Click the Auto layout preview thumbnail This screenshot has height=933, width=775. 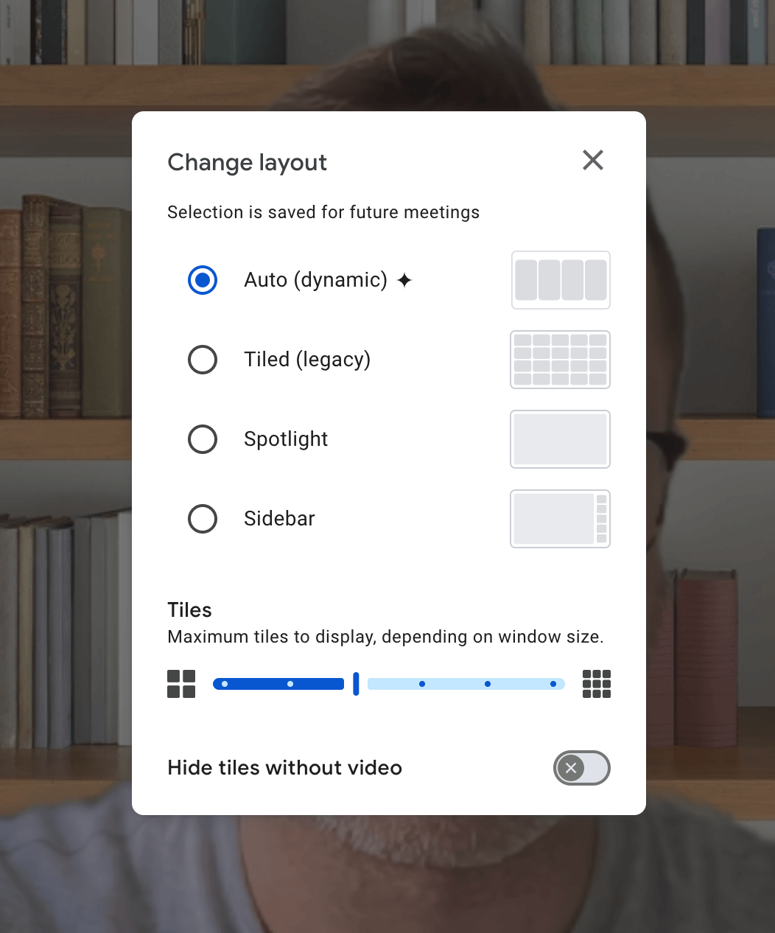560,280
